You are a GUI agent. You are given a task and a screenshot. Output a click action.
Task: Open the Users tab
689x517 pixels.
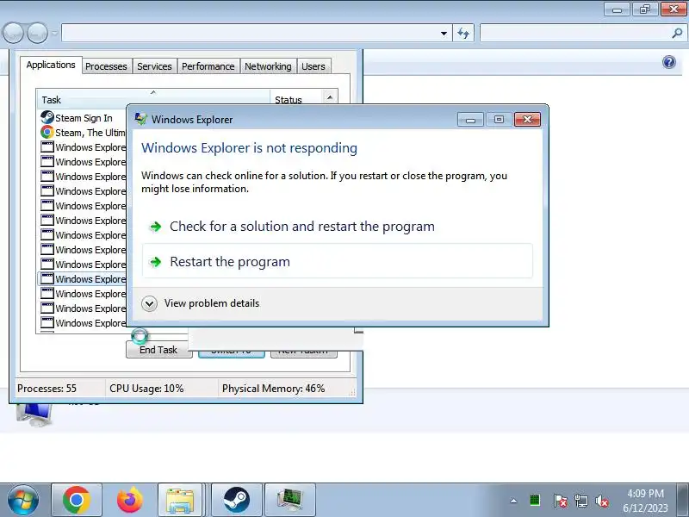[313, 66]
